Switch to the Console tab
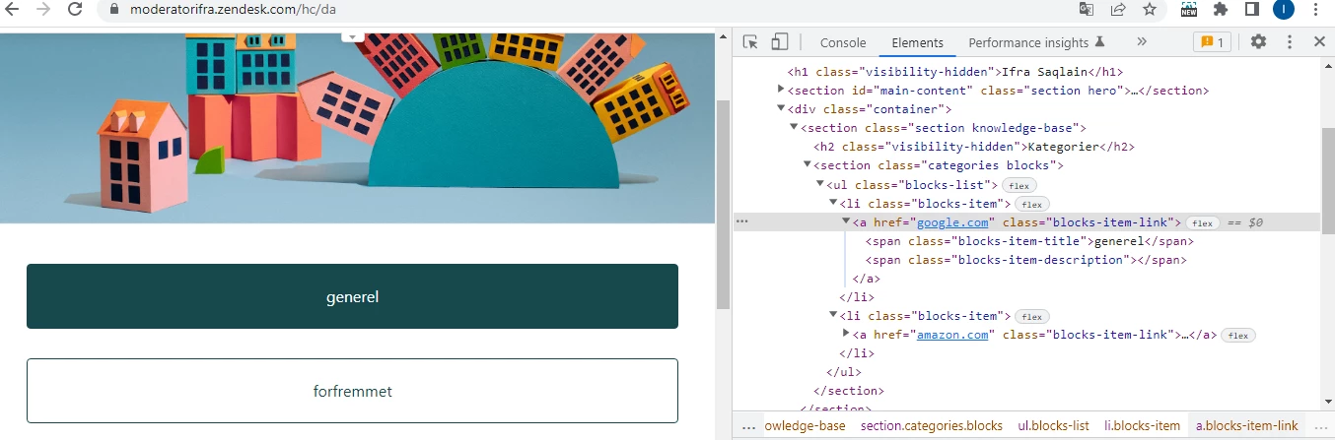The image size is (1335, 440). coord(843,42)
